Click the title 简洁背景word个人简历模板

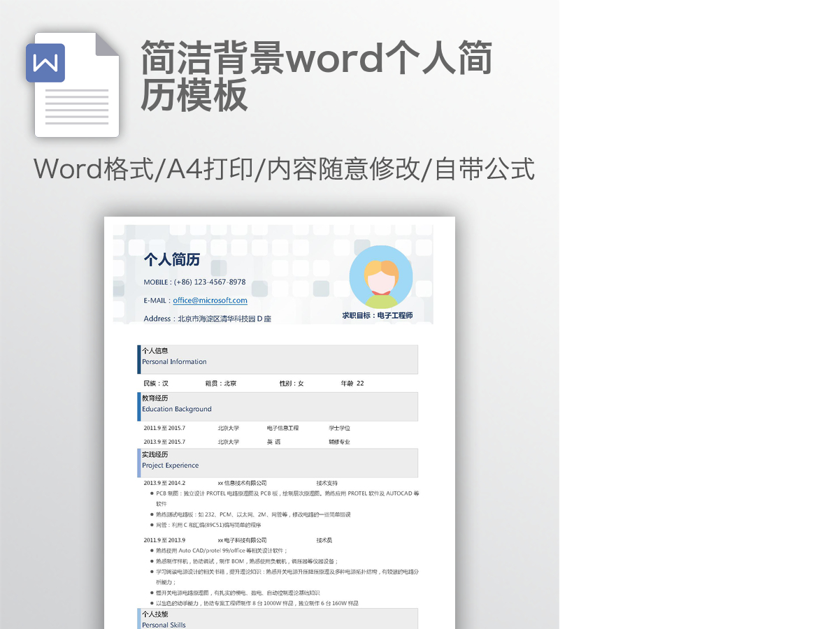[317, 76]
